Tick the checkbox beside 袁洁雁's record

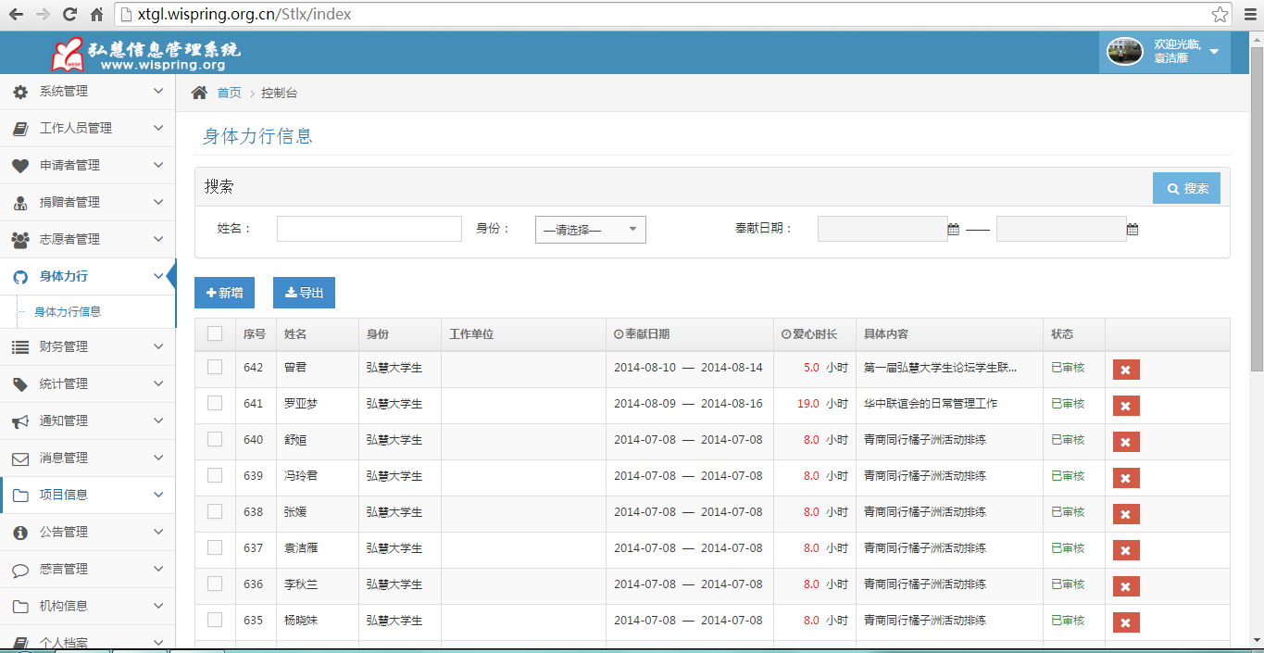(x=214, y=548)
